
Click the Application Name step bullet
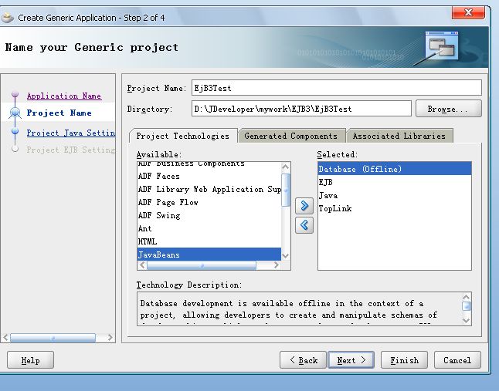click(x=15, y=94)
